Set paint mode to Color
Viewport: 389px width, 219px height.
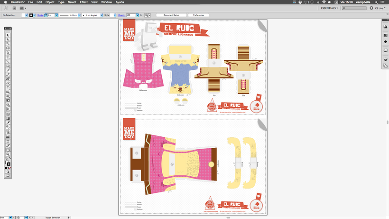click(6, 168)
